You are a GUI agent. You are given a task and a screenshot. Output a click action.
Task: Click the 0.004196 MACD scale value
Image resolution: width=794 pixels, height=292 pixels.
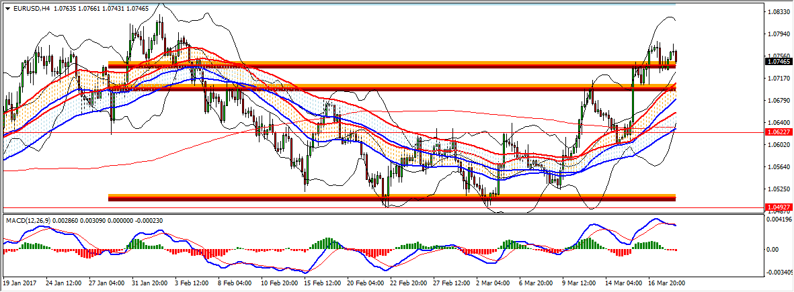click(x=777, y=220)
